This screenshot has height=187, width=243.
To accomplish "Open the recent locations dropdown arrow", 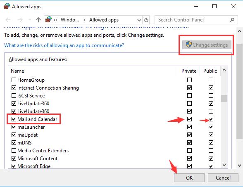I will pyautogui.click(x=30, y=20).
